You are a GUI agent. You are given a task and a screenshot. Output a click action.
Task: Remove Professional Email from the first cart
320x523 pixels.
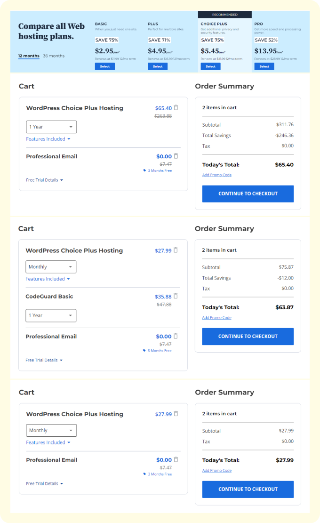176,156
